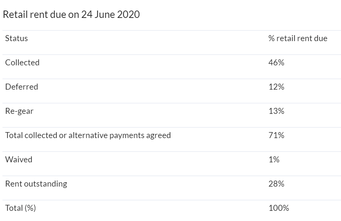Click the Waived row label
Screen dimensions: 341x221
point(19,160)
